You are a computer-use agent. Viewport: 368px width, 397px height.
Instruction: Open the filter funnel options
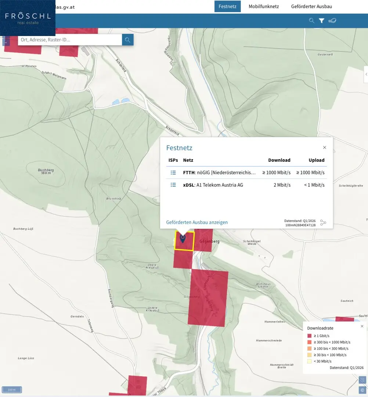[x=321, y=21]
